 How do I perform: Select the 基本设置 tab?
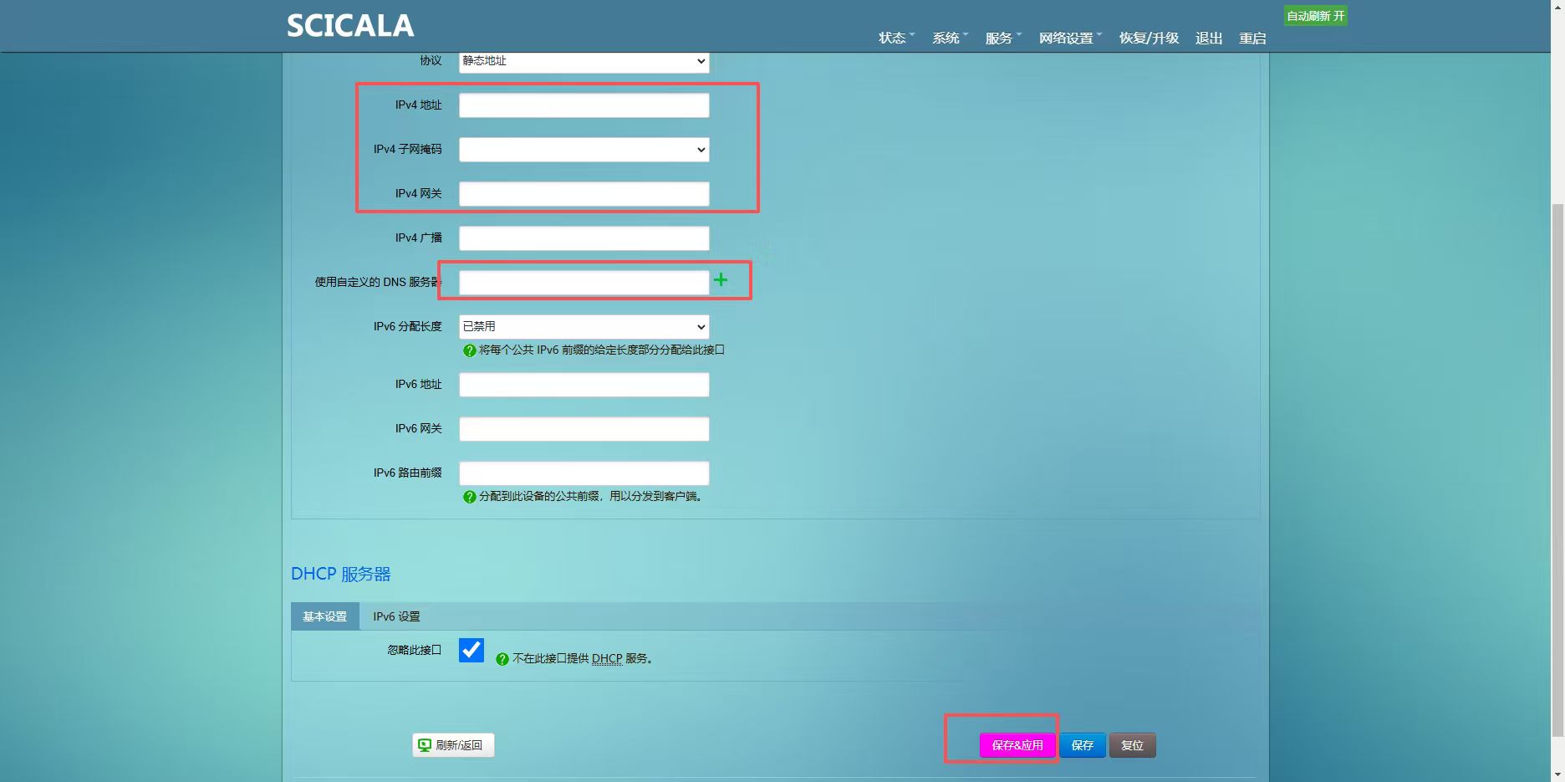pyautogui.click(x=324, y=616)
